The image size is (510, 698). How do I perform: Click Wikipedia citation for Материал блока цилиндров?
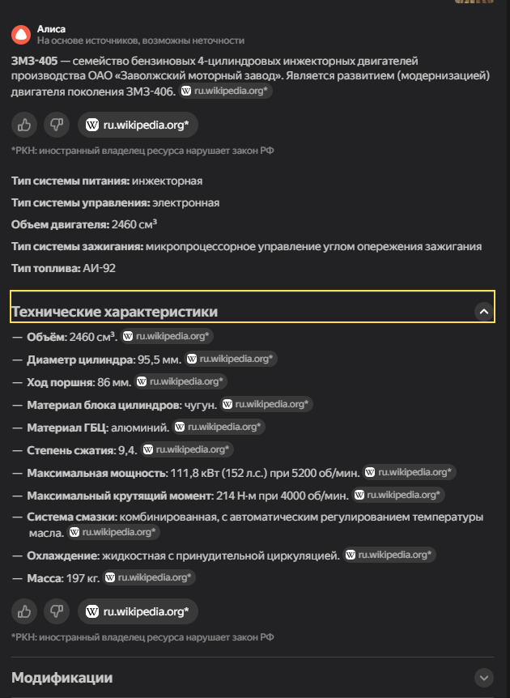point(267,403)
